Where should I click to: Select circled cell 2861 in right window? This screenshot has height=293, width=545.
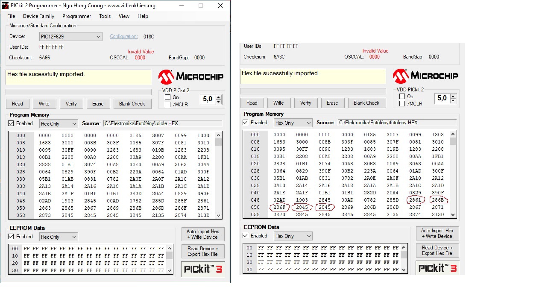pyautogui.click(x=415, y=200)
